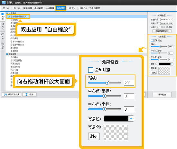The height and width of the screenshot is (149, 177).
Task: Select the 改善光线 list item
Action: [14, 73]
